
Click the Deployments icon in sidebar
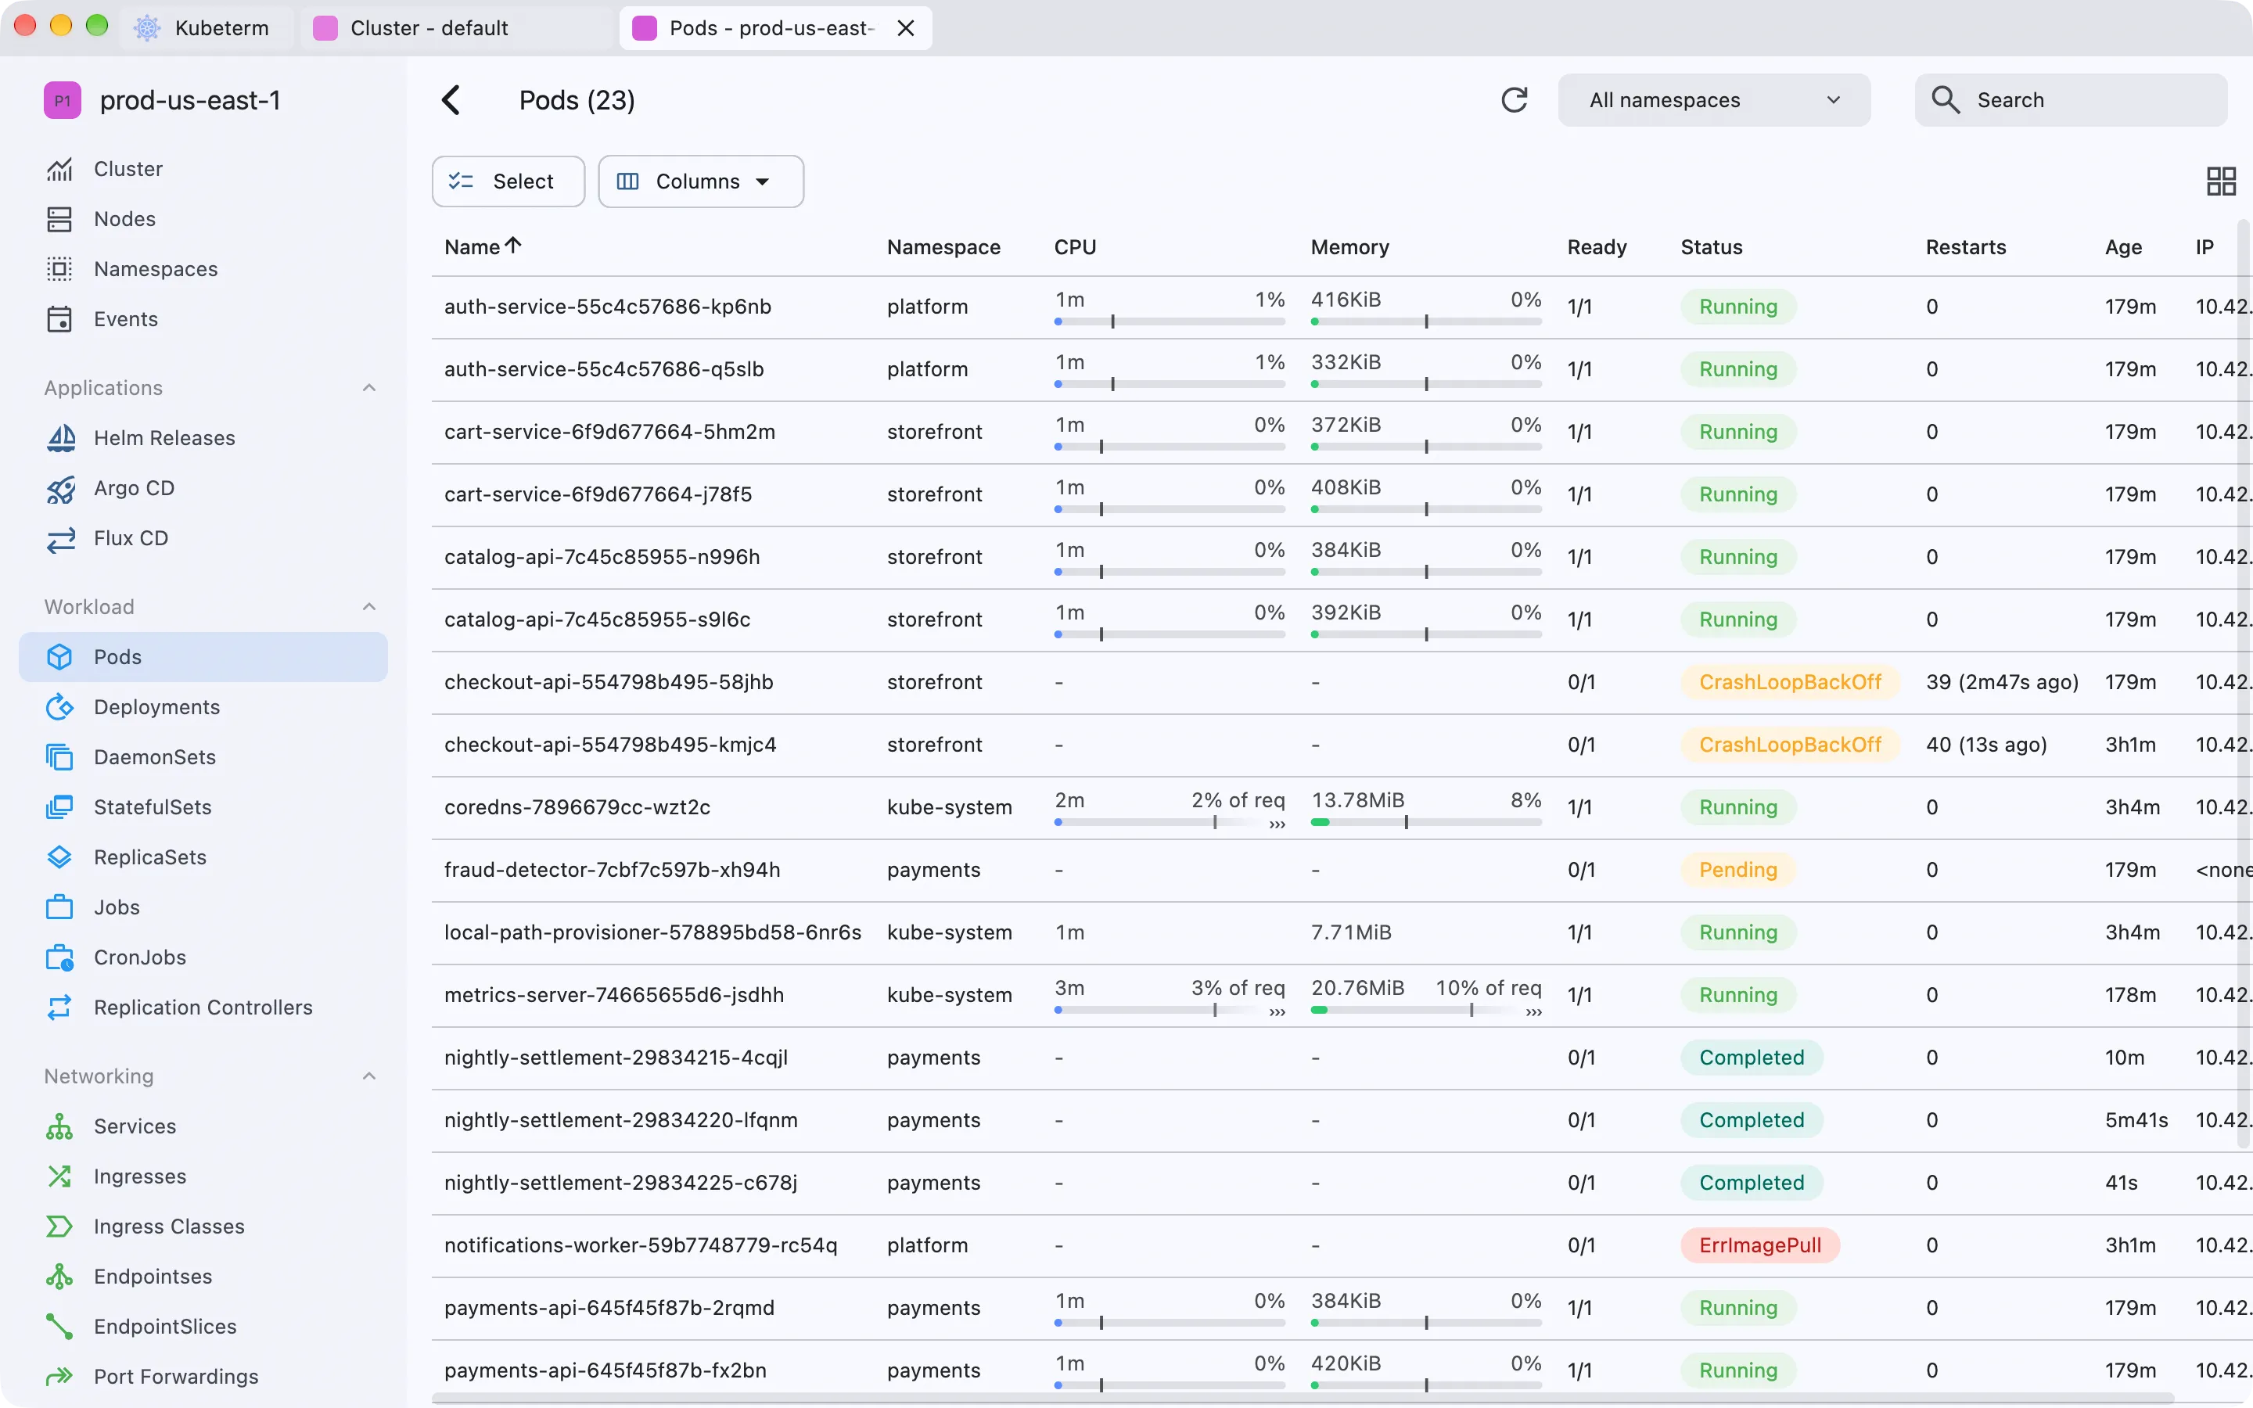point(59,708)
